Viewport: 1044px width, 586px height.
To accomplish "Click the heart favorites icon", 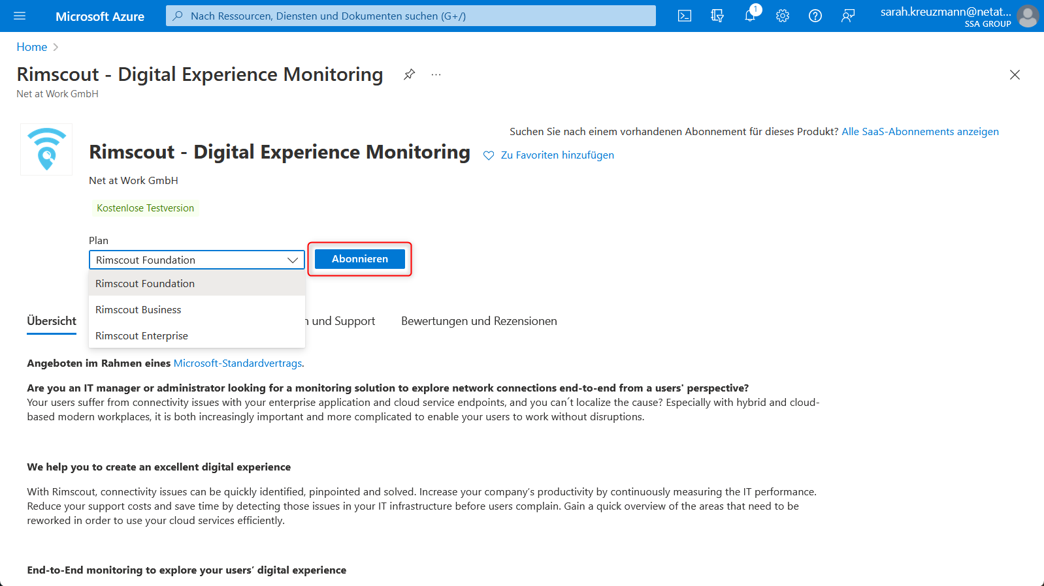I will [489, 155].
